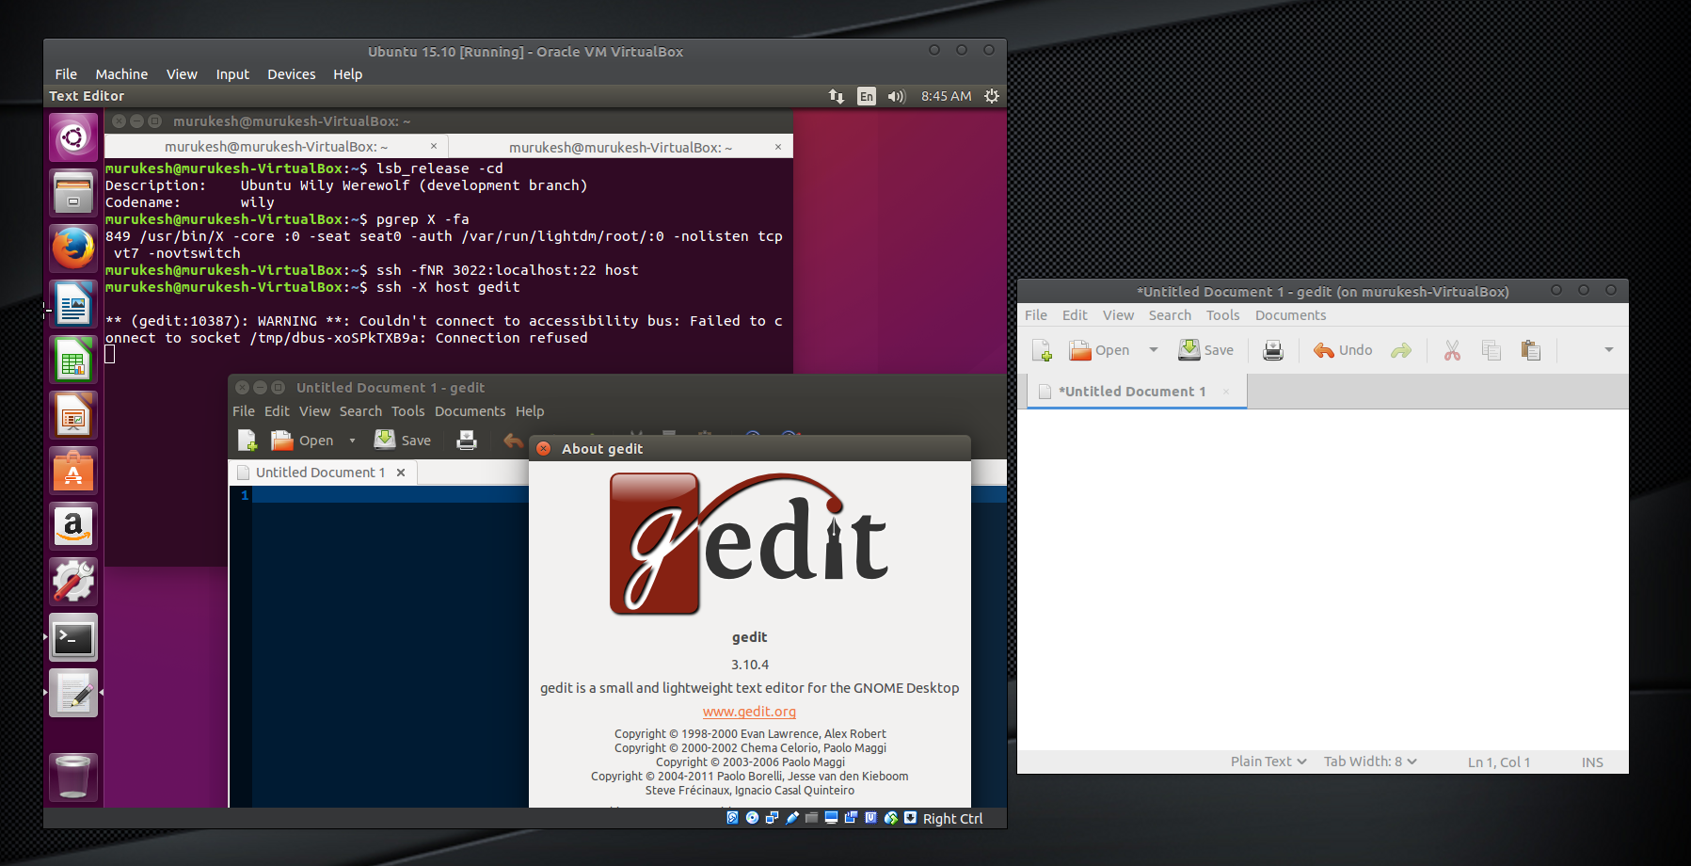The width and height of the screenshot is (1691, 866).
Task: Open Documents menu in remote gedit window
Action: [1290, 315]
